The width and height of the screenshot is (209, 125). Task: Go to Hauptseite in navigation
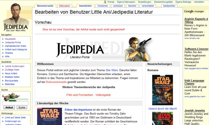coord(10,39)
